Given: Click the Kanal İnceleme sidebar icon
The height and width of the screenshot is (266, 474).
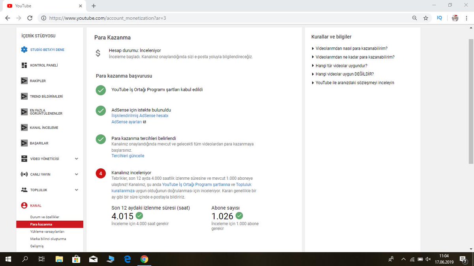Looking at the screenshot, I should point(24,128).
